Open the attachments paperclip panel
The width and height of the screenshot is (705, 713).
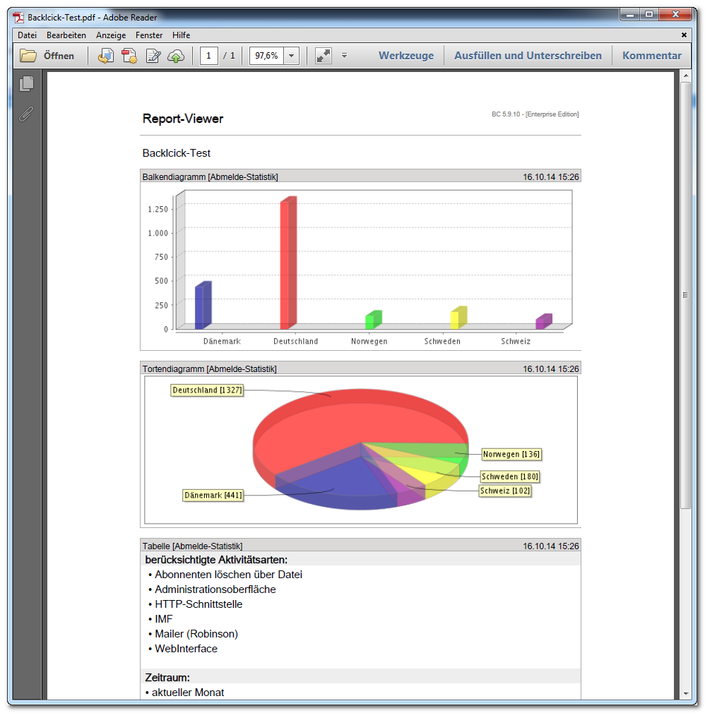tap(26, 114)
